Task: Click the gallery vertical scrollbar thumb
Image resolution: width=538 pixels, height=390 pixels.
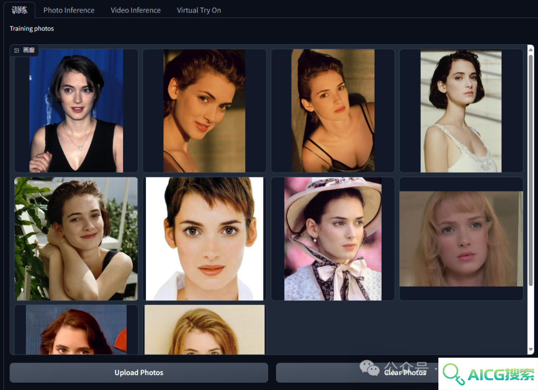Action: tap(531, 170)
